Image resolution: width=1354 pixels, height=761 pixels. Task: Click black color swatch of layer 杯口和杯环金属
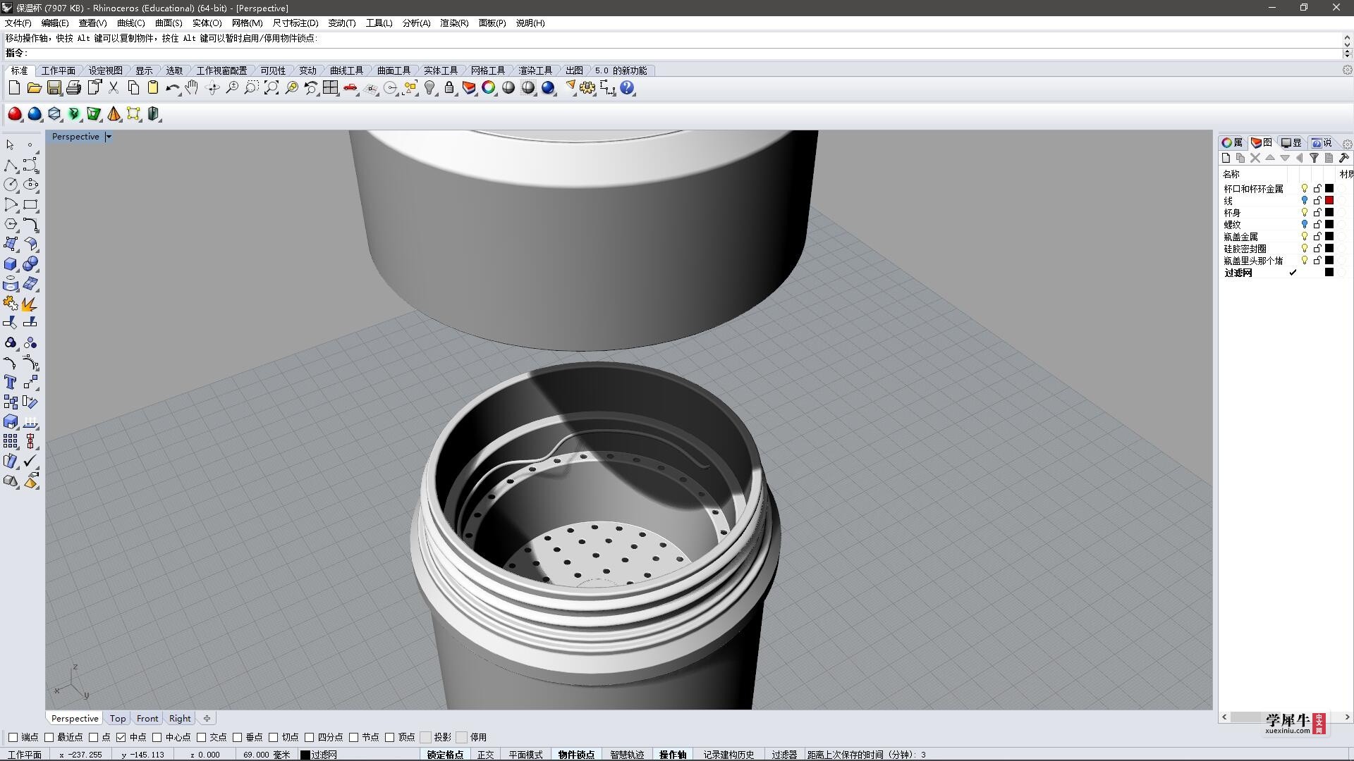coord(1329,189)
